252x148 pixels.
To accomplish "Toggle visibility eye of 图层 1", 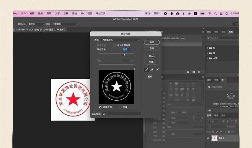I will coord(208,138).
